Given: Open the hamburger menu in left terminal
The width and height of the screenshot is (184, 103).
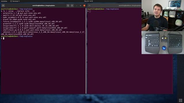Looking at the screenshot, I should click(72, 5).
